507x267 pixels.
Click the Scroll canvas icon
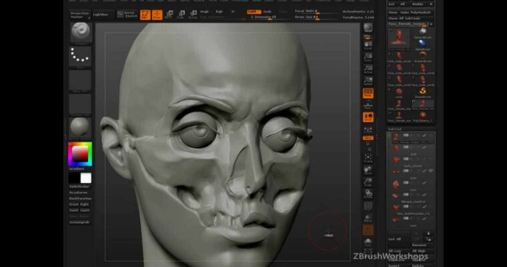(368, 45)
